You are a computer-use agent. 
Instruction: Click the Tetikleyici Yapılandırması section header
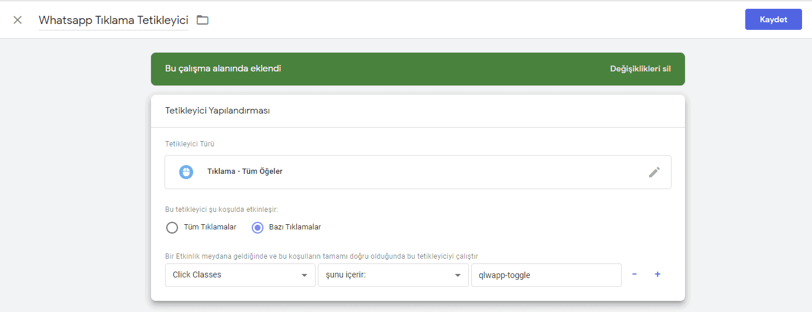[217, 111]
